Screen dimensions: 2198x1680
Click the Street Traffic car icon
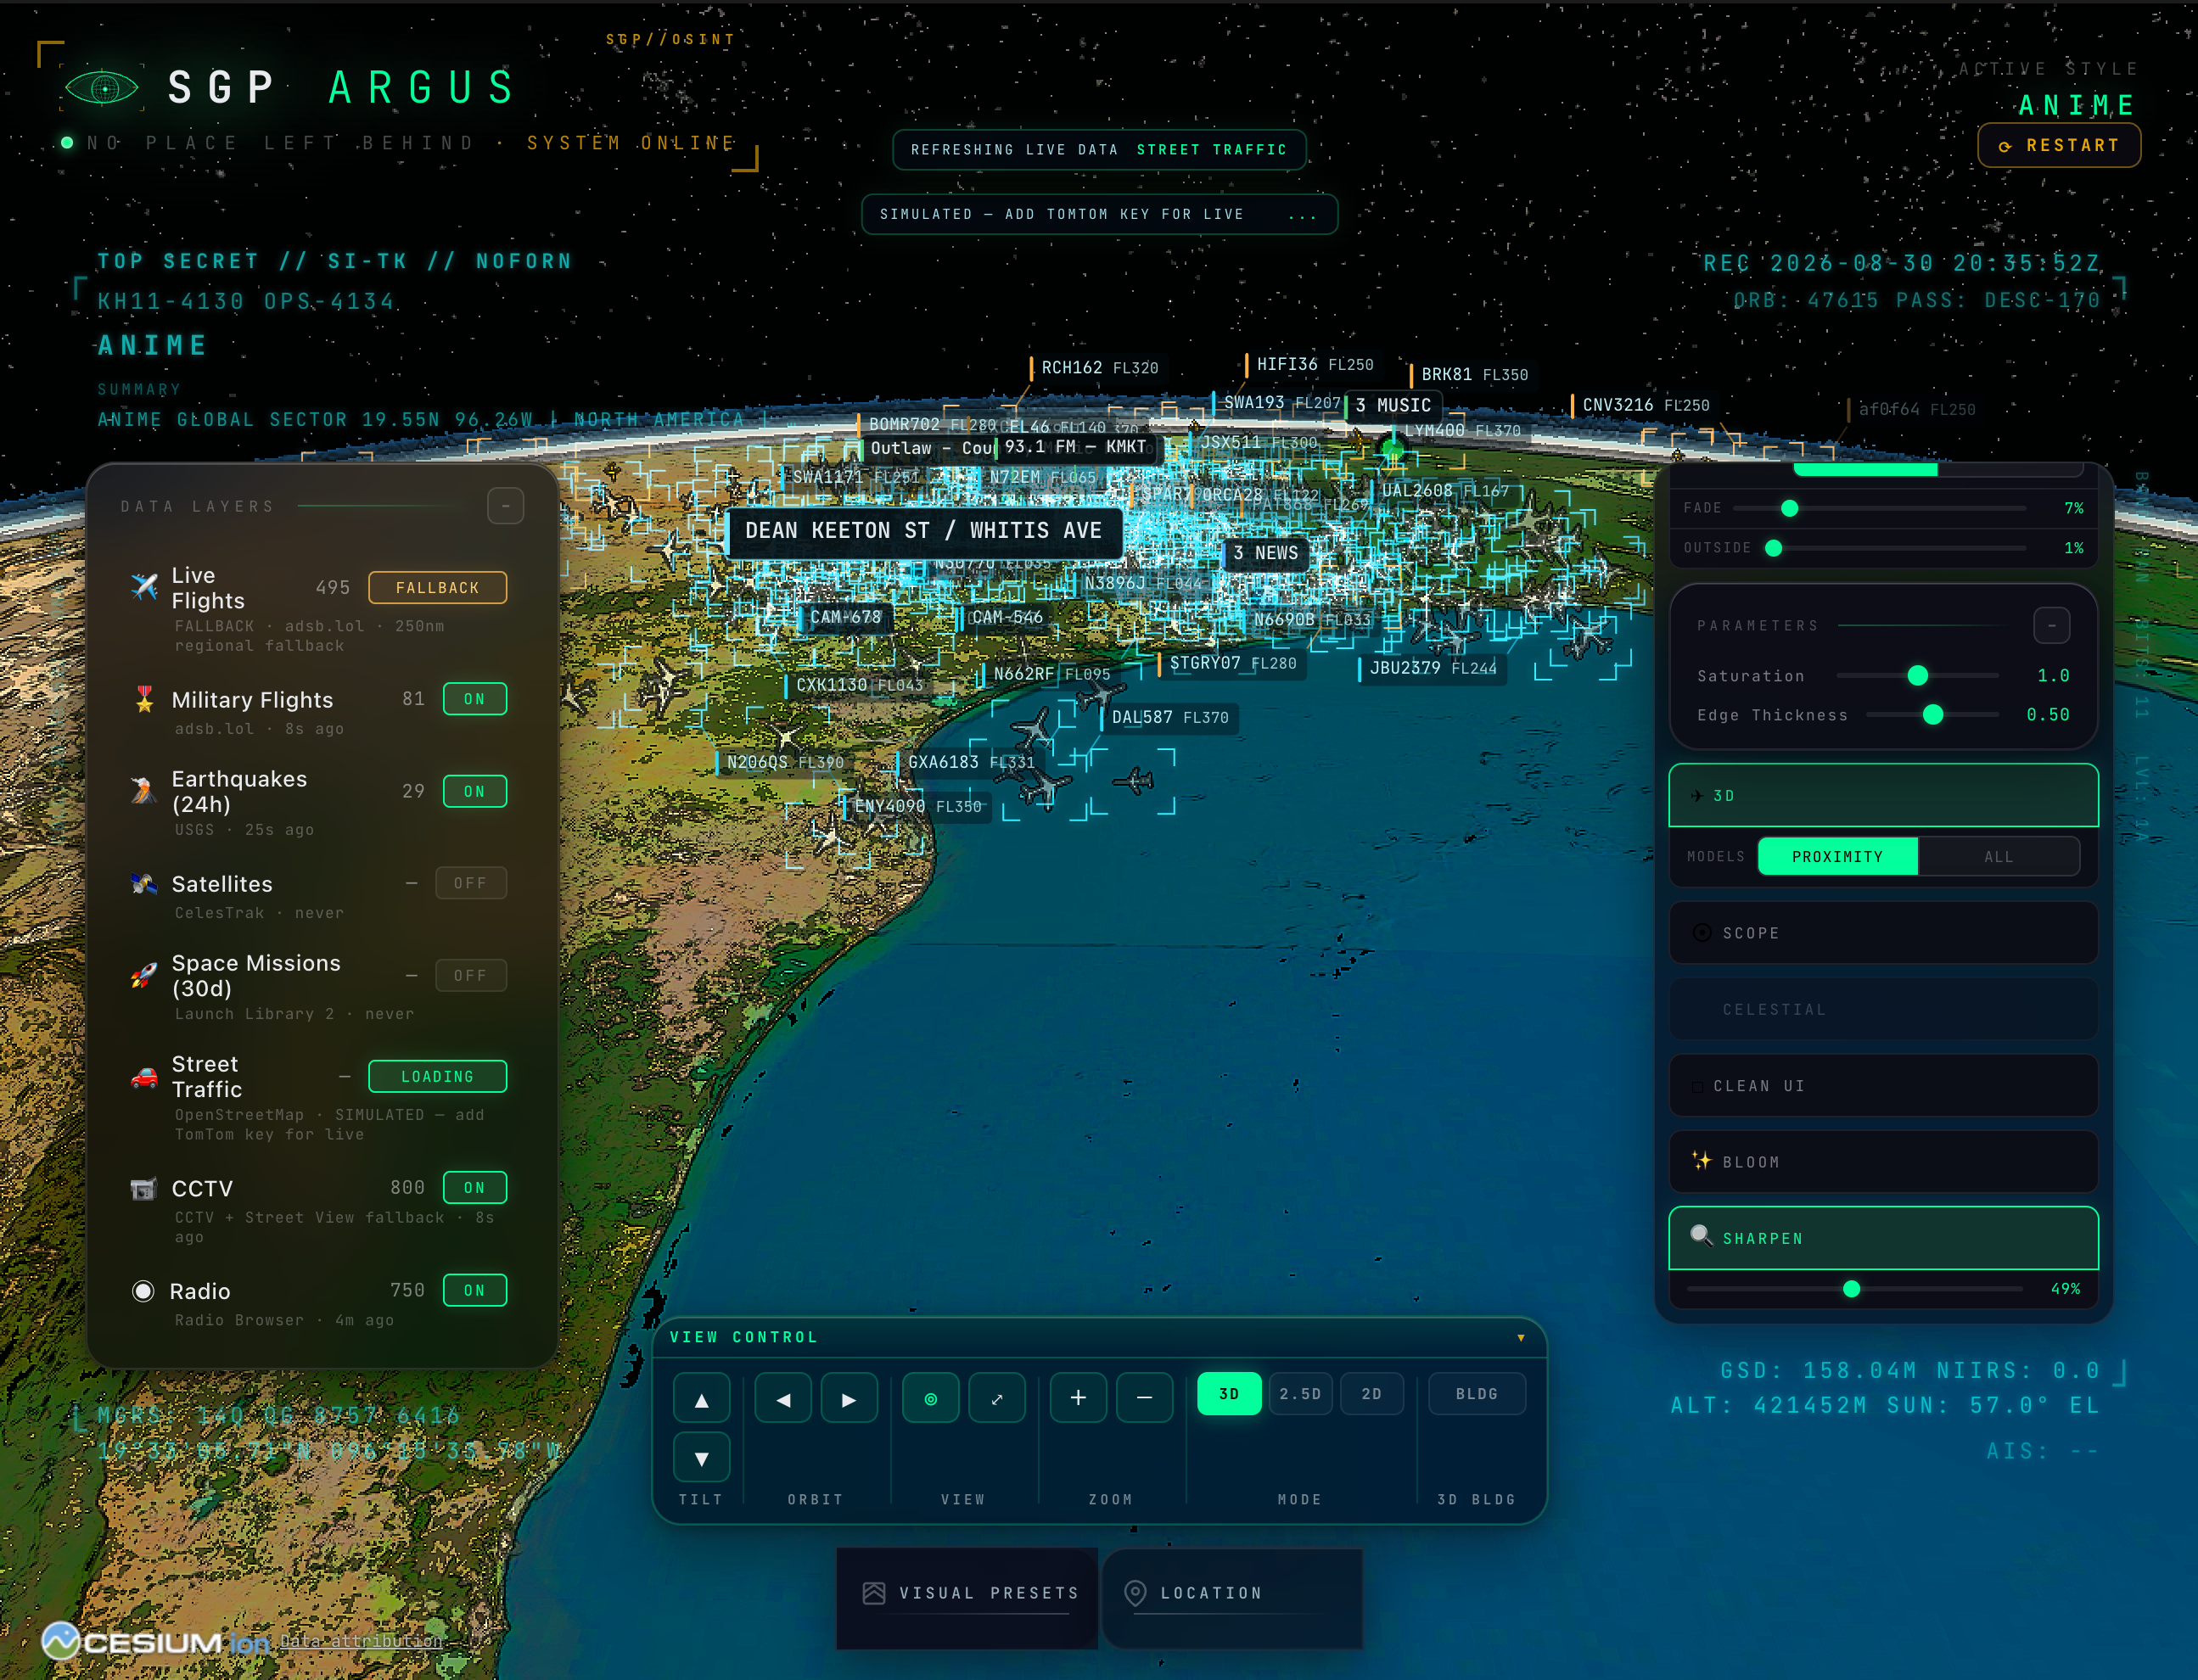(144, 1076)
